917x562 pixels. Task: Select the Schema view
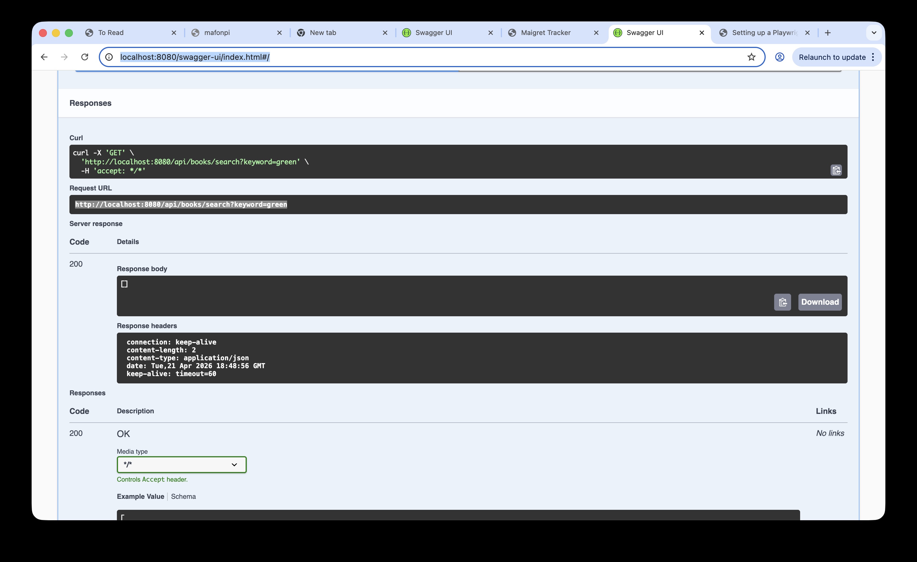click(x=183, y=497)
